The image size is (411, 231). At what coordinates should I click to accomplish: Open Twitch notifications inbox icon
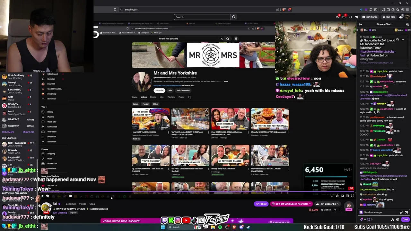point(344,17)
